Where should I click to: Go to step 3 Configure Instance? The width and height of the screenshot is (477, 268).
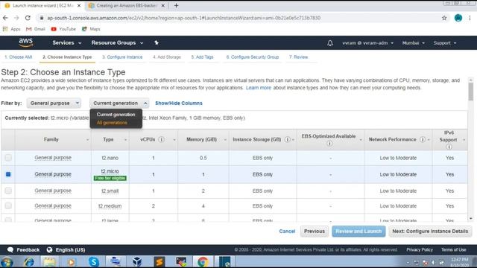[122, 57]
